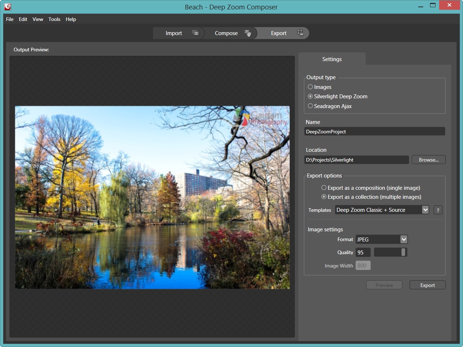The width and height of the screenshot is (463, 347).
Task: Click the Deep Zoom Composer app logo icon
Action: point(8,7)
